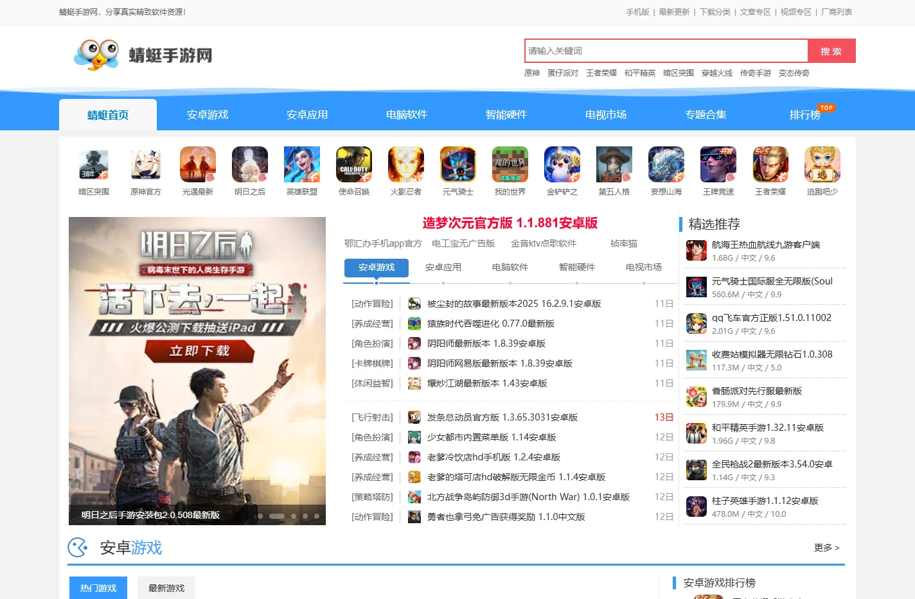Viewport: 915px width, 599px height.
Task: Switch to 最新游戏 tab
Action: [x=166, y=588]
